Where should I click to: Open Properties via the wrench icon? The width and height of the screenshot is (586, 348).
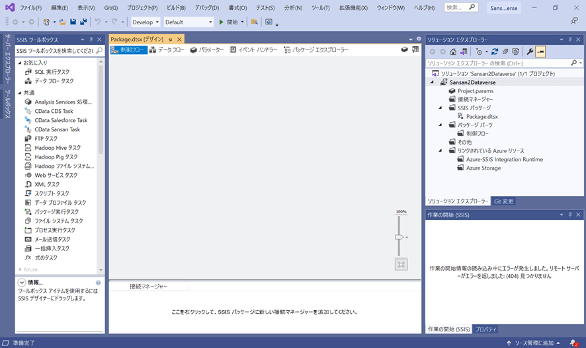(x=529, y=52)
